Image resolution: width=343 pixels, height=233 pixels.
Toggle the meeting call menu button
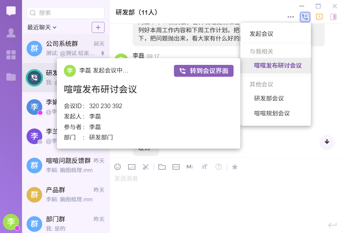pos(305,17)
